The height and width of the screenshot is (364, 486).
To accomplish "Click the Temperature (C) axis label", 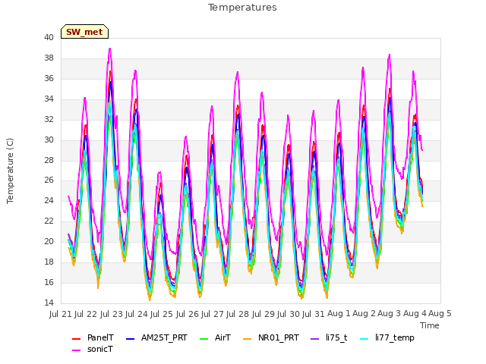I will pos(10,171).
